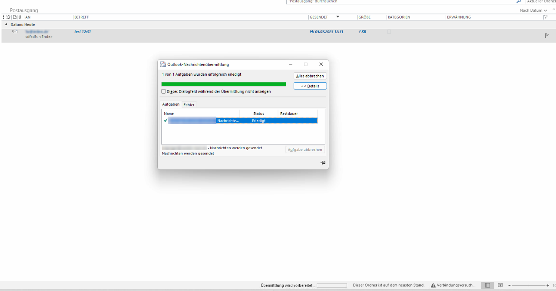Click the warning triangle beside Verbindungsversuch
This screenshot has height=291, width=556.
tap(433, 285)
